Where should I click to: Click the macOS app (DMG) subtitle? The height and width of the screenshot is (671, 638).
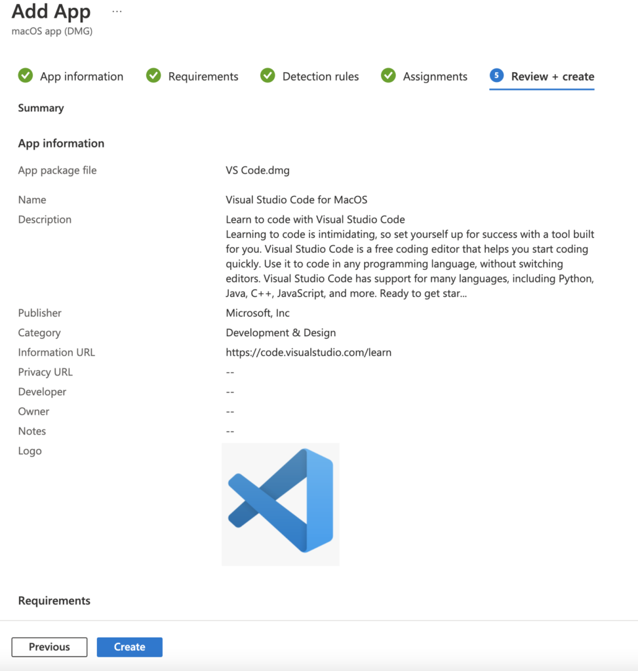pyautogui.click(x=52, y=31)
